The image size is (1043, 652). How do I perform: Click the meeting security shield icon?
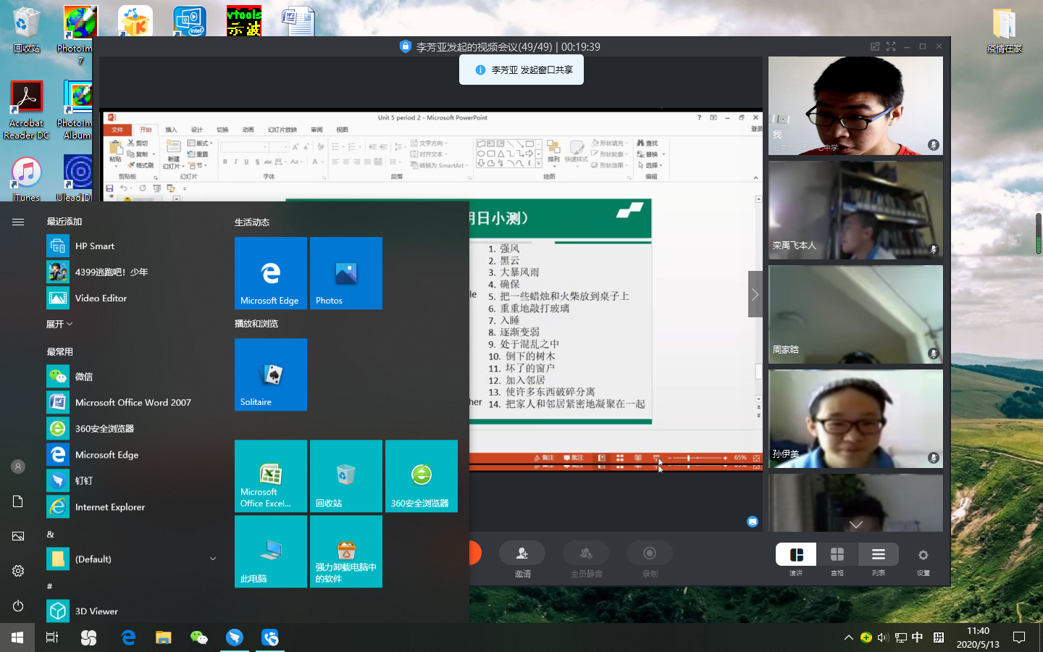tap(405, 46)
